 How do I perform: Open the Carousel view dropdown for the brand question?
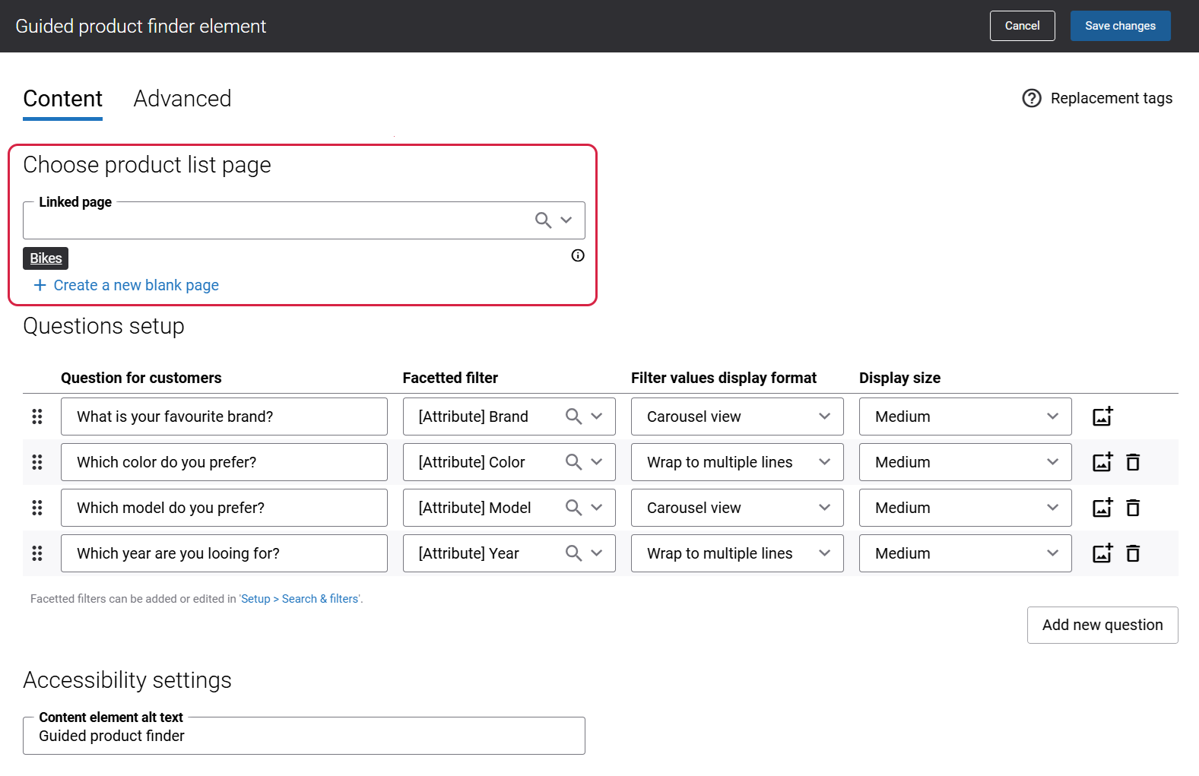(737, 417)
